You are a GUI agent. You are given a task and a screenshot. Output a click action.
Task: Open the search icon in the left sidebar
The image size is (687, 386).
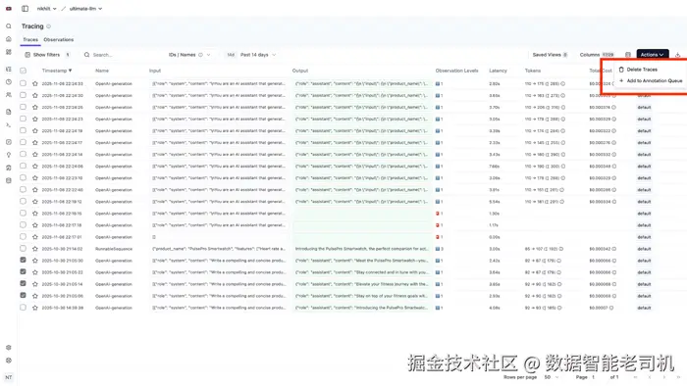8,26
